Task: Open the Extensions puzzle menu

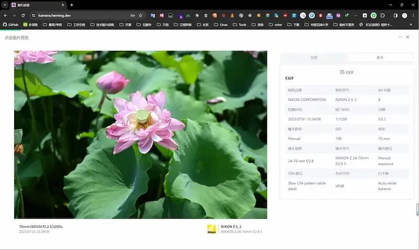Action: click(382, 16)
